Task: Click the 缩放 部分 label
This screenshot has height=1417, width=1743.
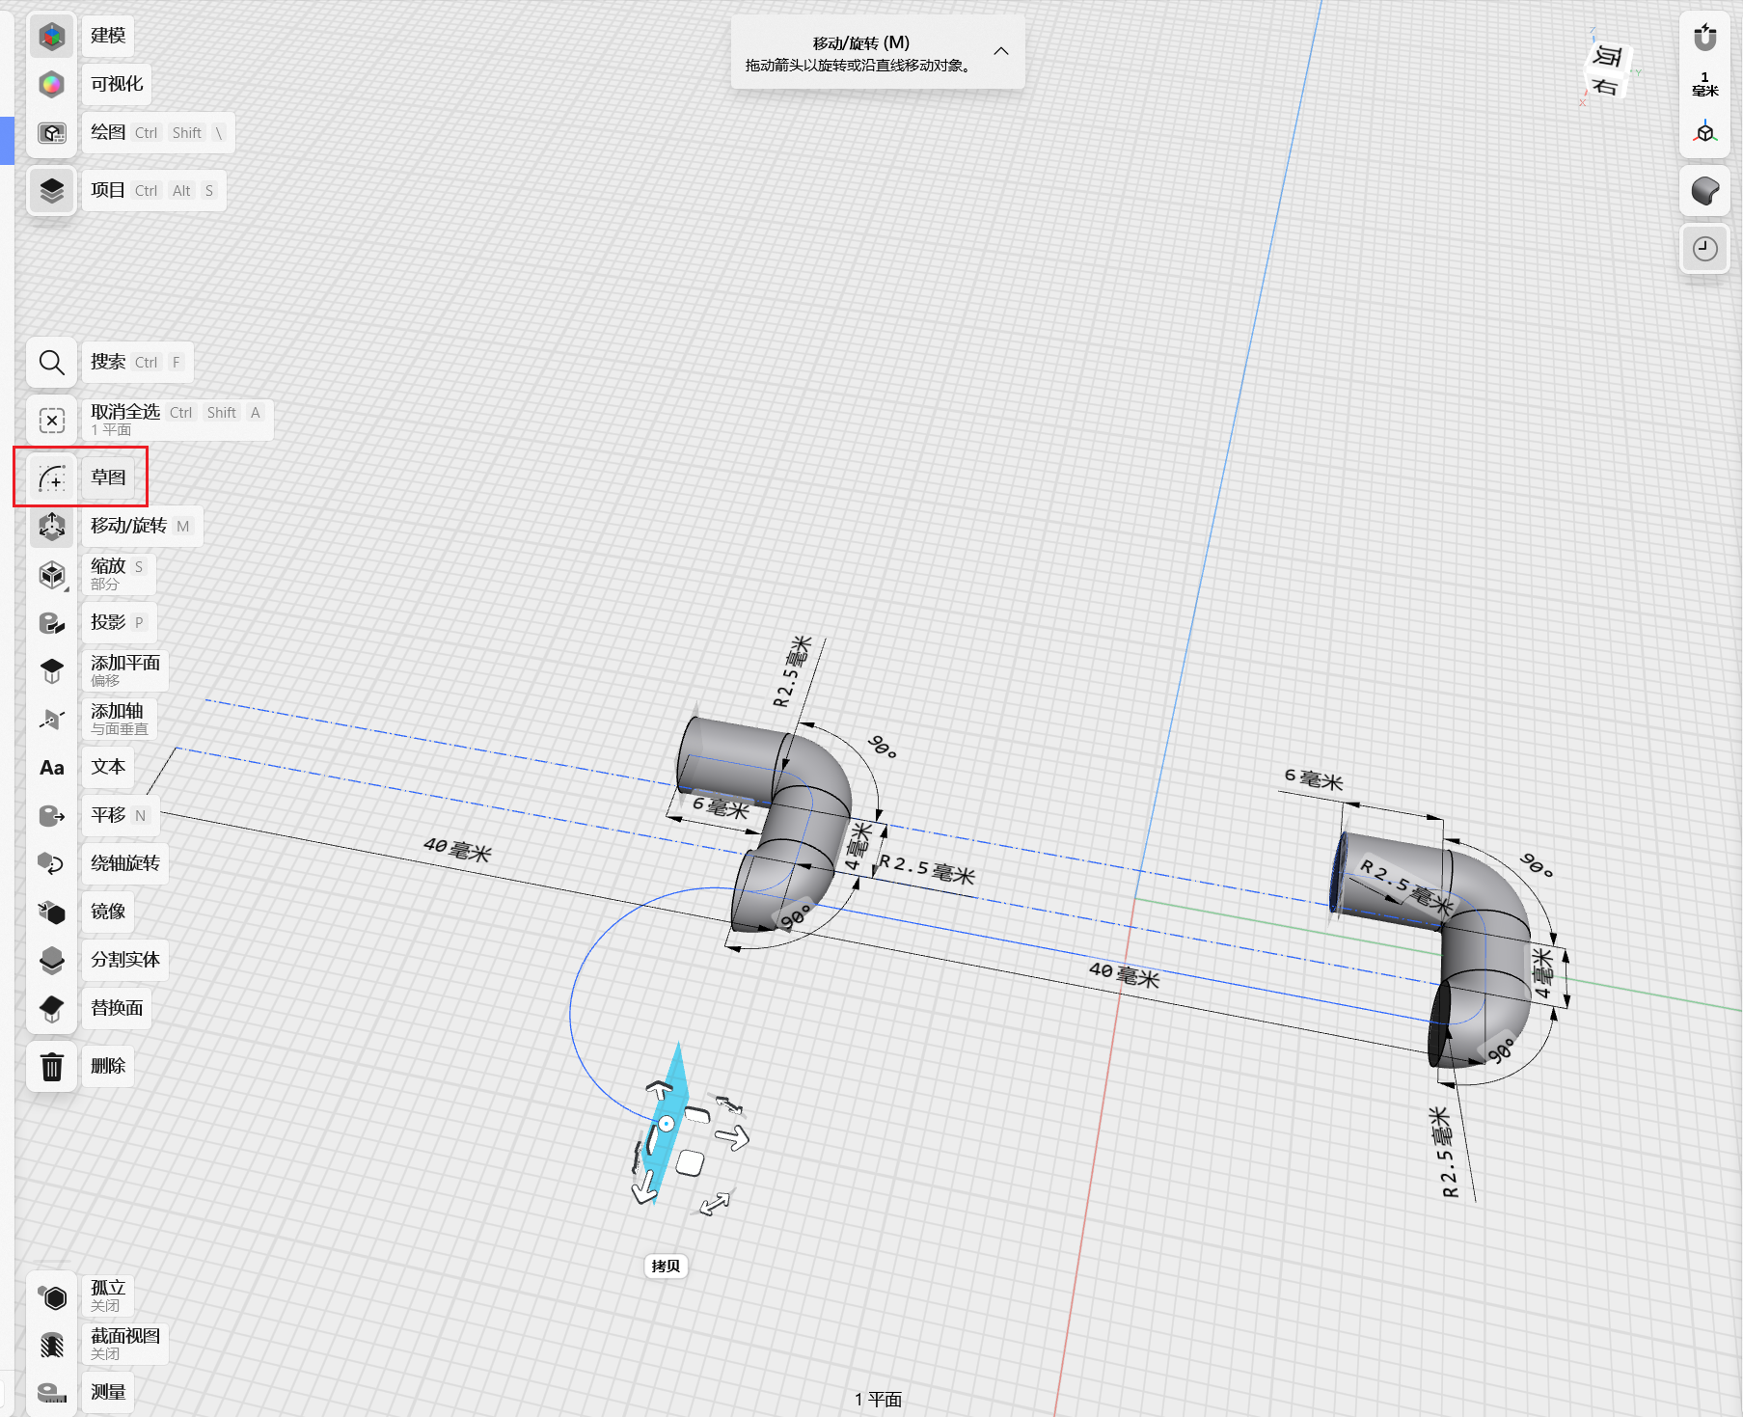Action: click(x=118, y=574)
